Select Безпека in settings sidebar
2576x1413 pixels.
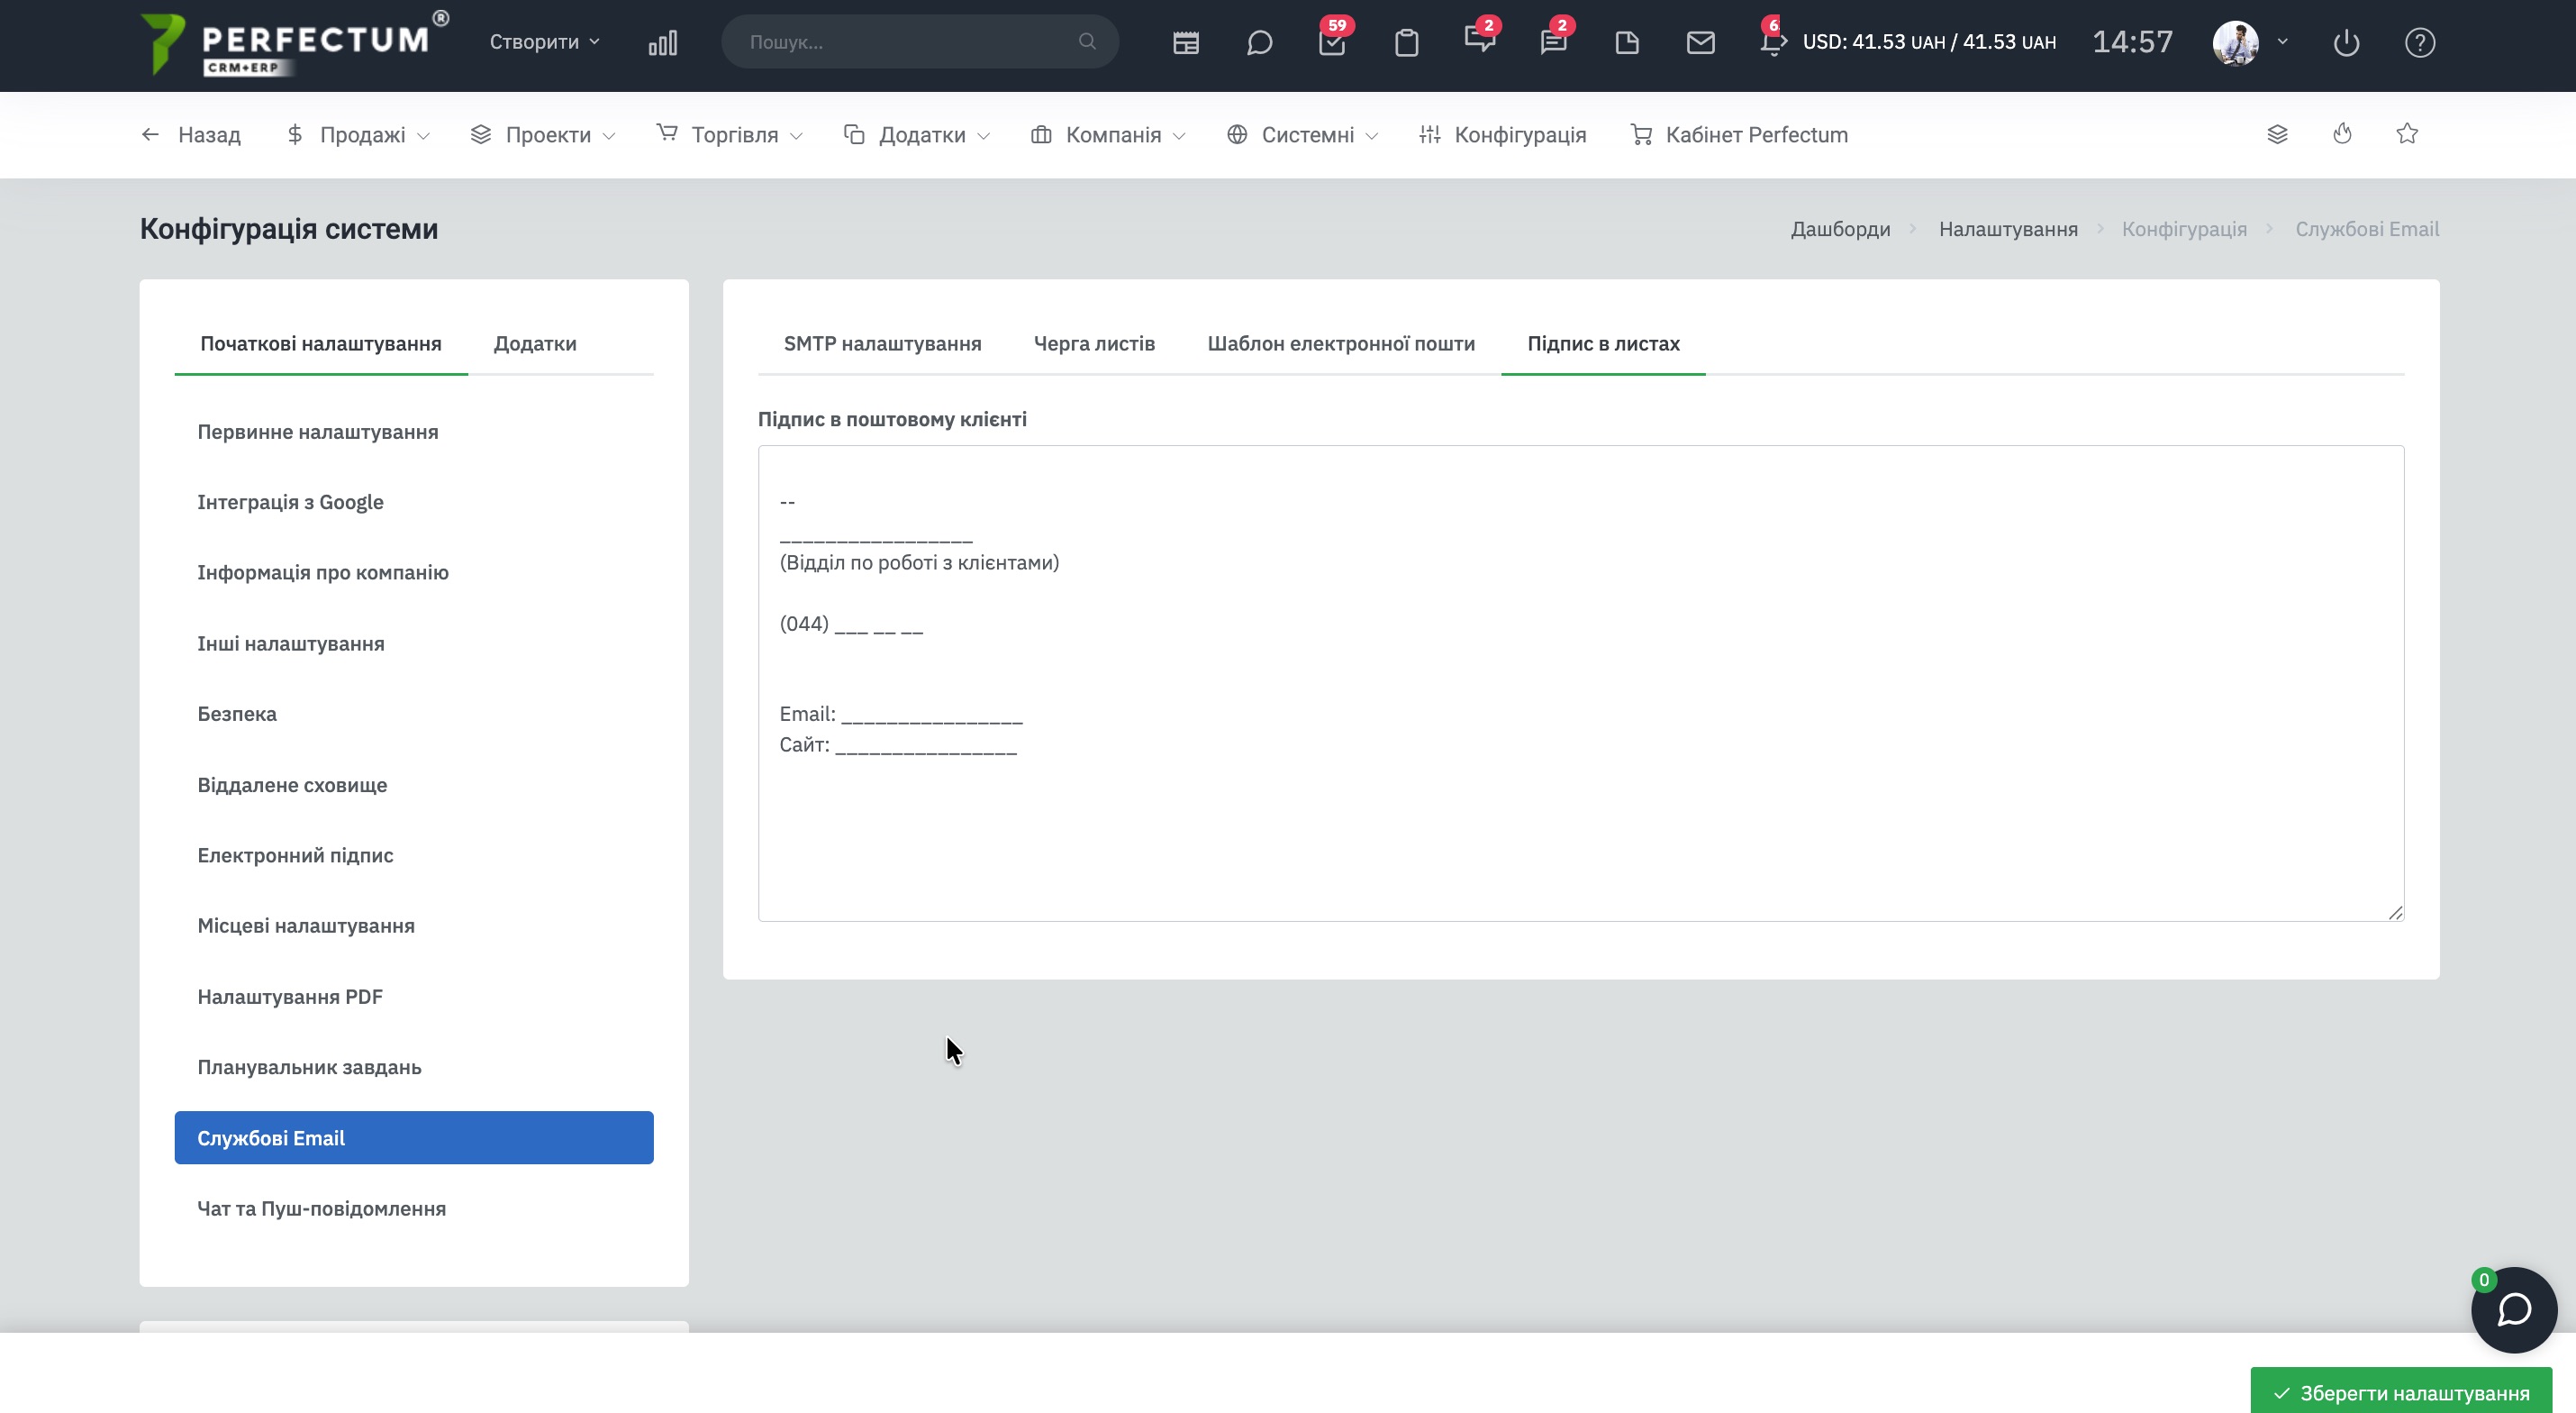click(237, 714)
